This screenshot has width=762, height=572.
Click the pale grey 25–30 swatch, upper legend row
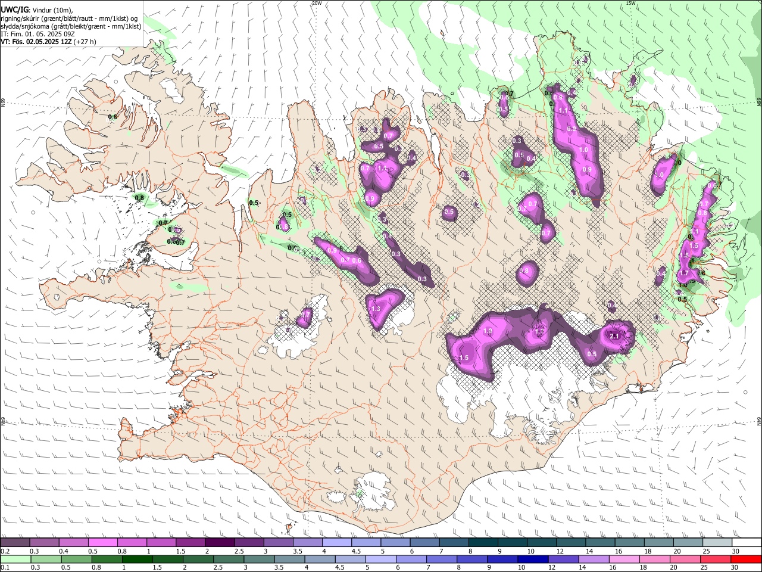717,543
